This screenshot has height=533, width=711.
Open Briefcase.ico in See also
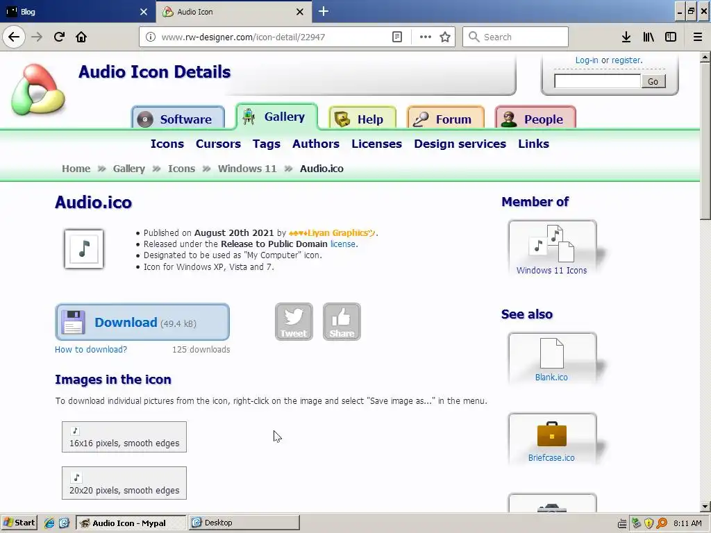point(552,439)
